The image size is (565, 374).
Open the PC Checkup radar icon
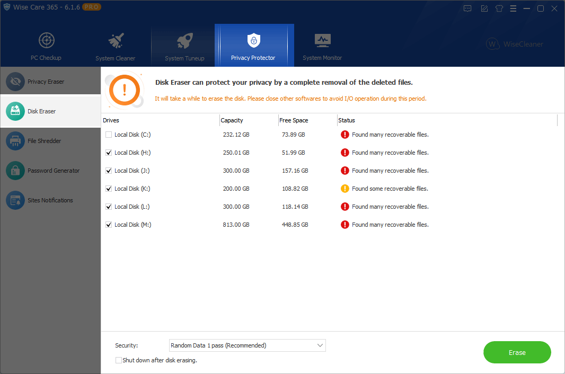click(47, 40)
